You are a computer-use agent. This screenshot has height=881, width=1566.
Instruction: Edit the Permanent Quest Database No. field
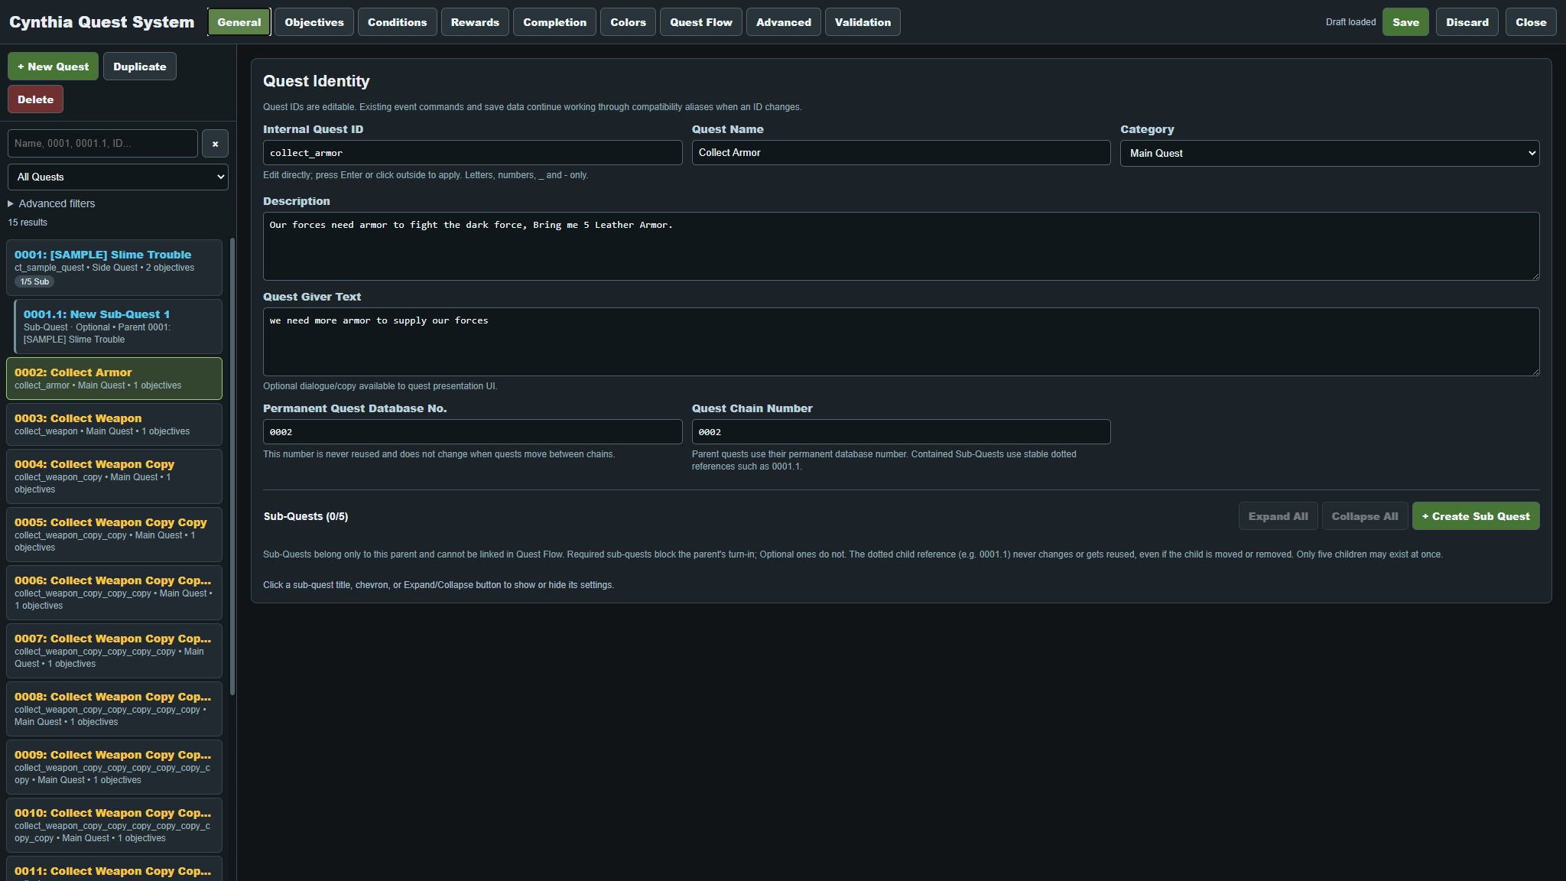coord(473,432)
